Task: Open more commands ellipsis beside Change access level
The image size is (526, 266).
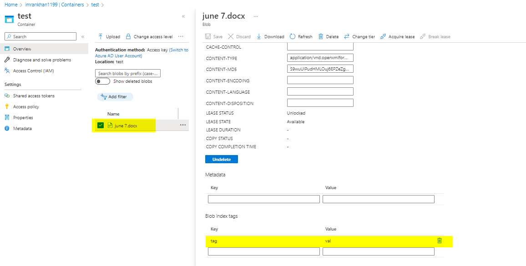Action: [x=181, y=36]
